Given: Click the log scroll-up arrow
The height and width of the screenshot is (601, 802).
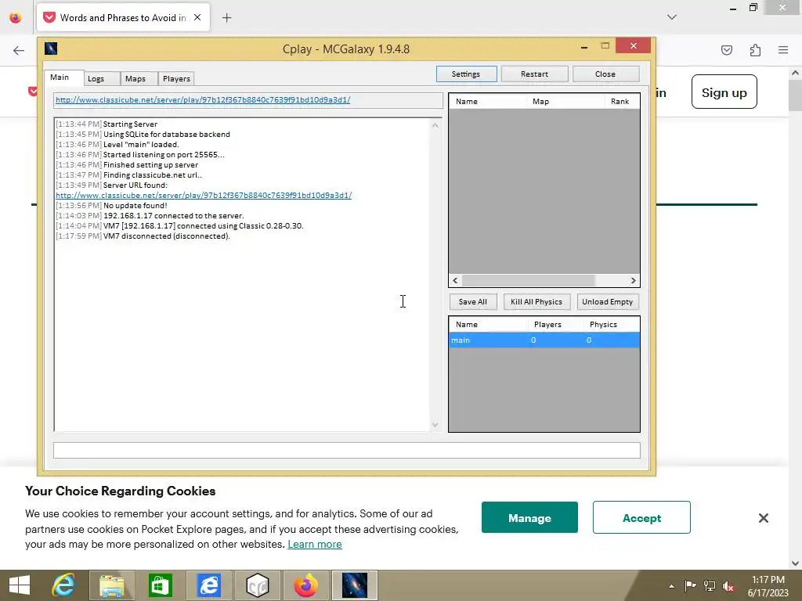Looking at the screenshot, I should [435, 124].
